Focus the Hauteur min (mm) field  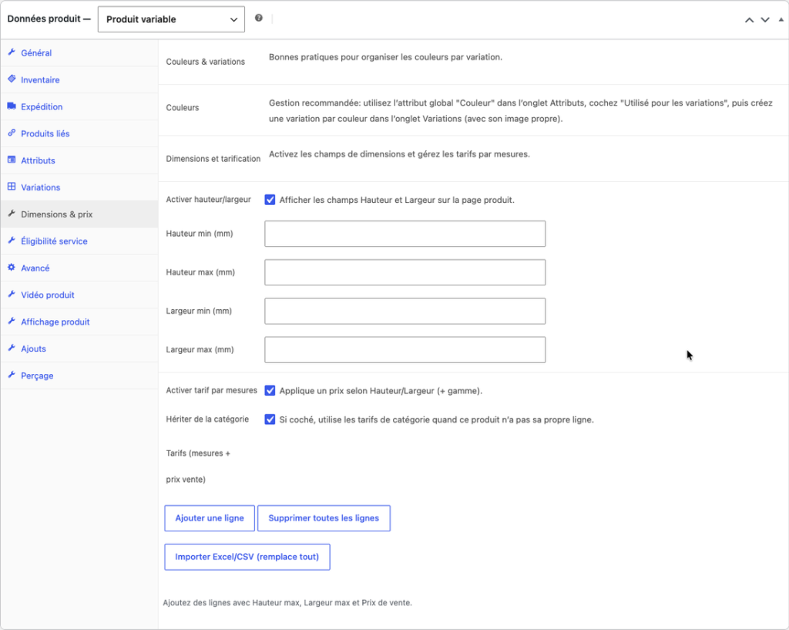click(x=405, y=234)
